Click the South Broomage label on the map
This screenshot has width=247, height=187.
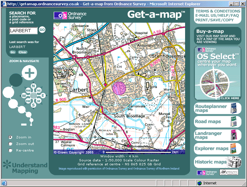(129, 116)
